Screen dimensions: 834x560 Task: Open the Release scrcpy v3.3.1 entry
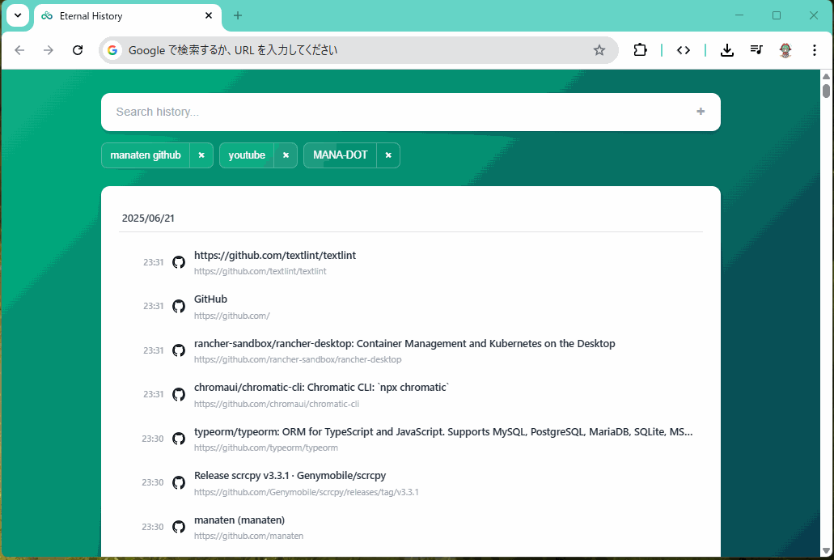pyautogui.click(x=290, y=476)
